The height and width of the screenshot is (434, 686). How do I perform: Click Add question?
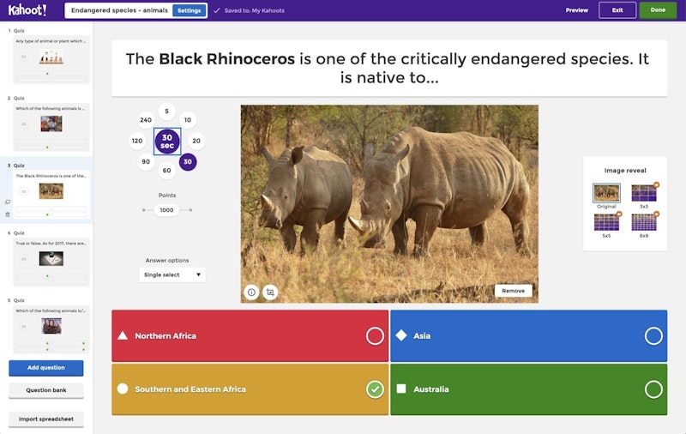click(46, 368)
